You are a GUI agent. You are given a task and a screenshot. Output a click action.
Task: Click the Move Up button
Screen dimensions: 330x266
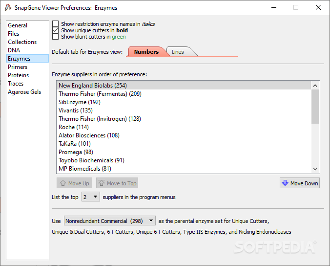74,183
